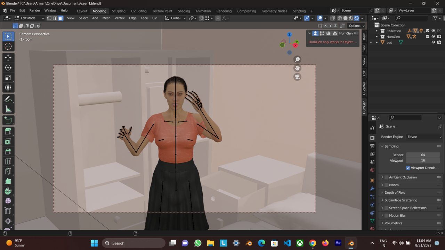Select vertex select mode in the header
This screenshot has width=445, height=250.
[49, 18]
